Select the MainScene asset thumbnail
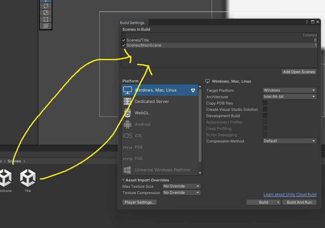The image size is (325, 228). (x=6, y=178)
